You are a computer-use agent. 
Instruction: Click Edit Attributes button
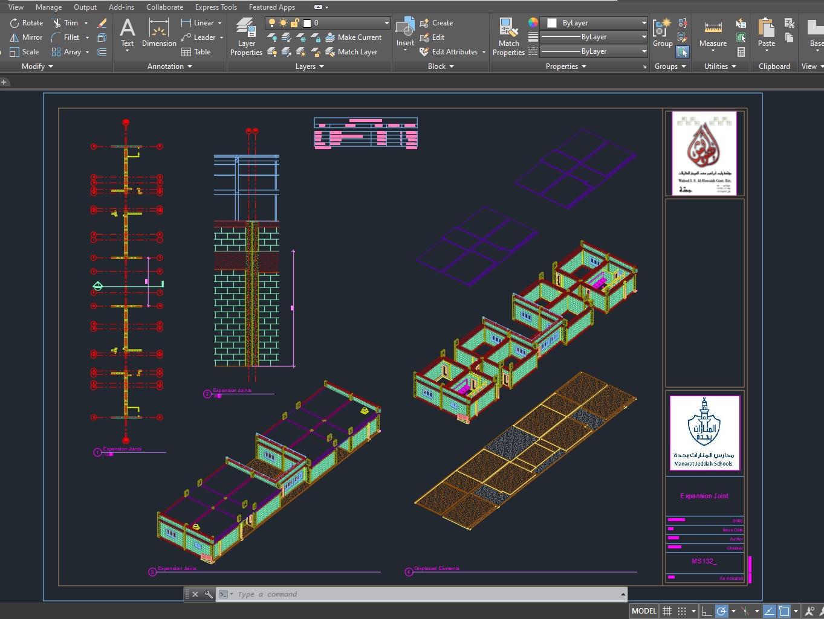449,52
